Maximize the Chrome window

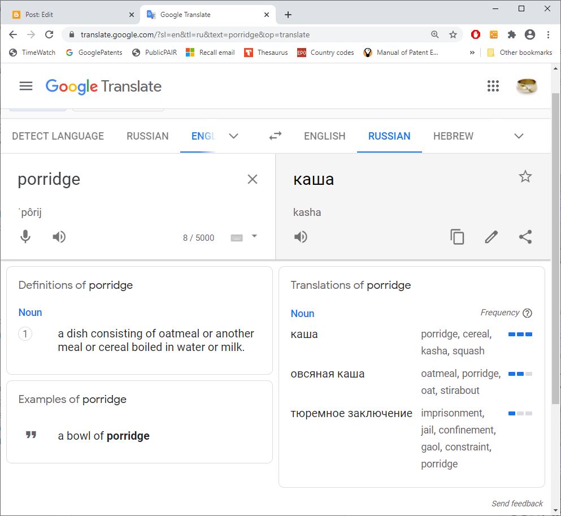pyautogui.click(x=521, y=8)
